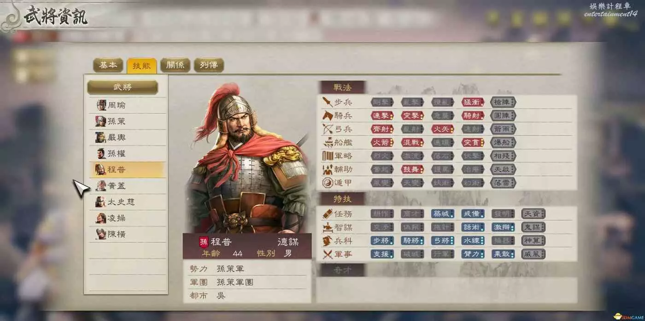Select 周瑜's portrait in officer list

coord(101,105)
